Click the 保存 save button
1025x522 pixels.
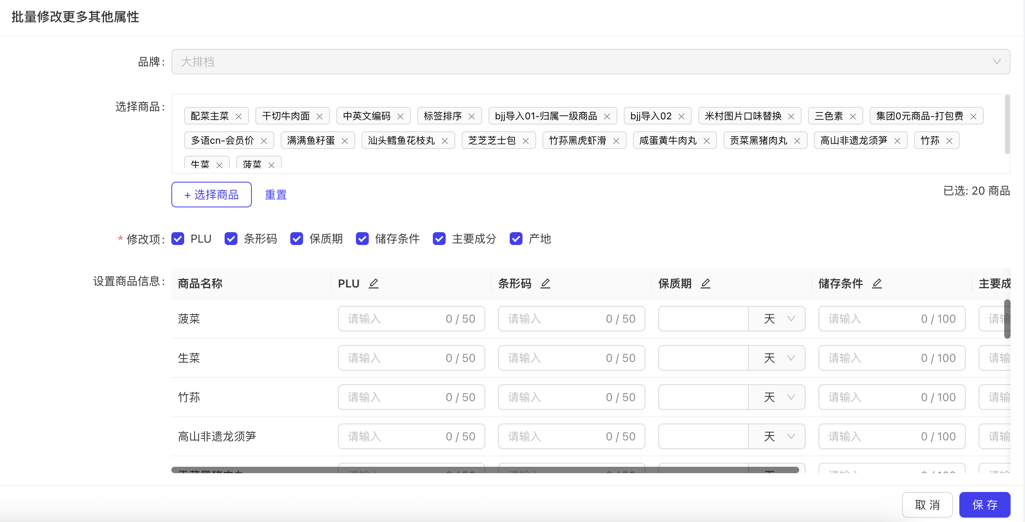coord(985,505)
